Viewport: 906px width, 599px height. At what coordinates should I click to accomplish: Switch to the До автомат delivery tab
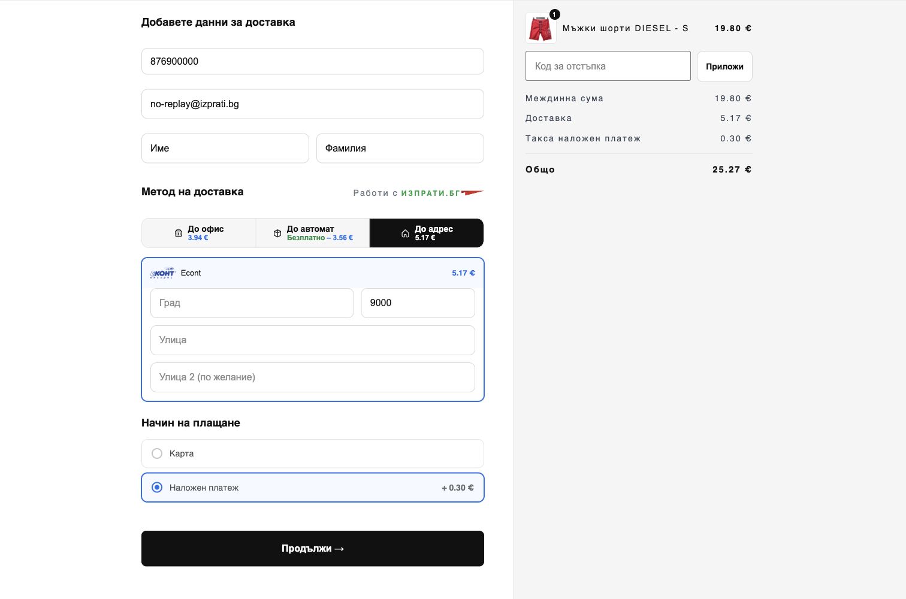pos(313,233)
